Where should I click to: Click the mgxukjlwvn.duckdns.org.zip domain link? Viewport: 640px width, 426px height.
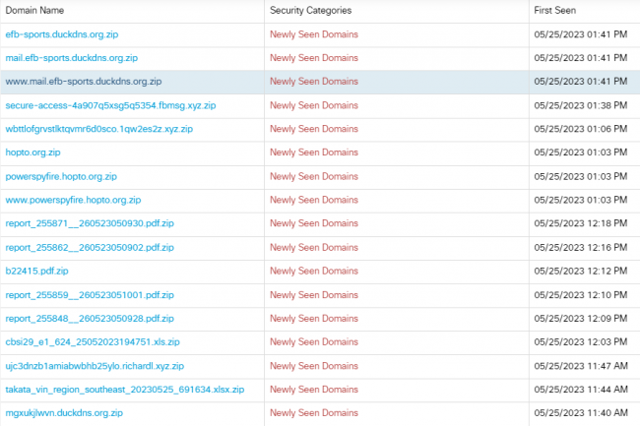64,413
